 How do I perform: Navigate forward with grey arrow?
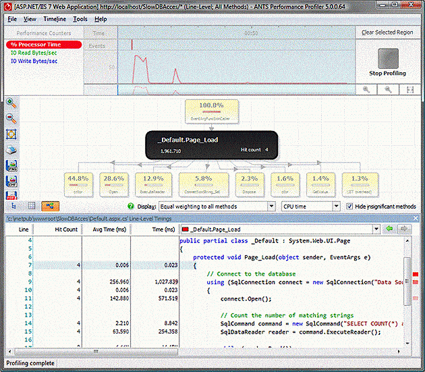click(404, 229)
